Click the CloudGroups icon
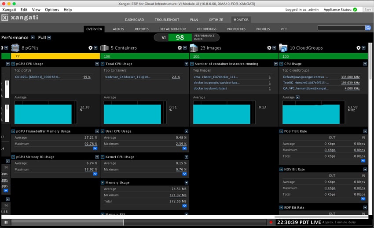Screen dimensions: 374x228 point(283,48)
